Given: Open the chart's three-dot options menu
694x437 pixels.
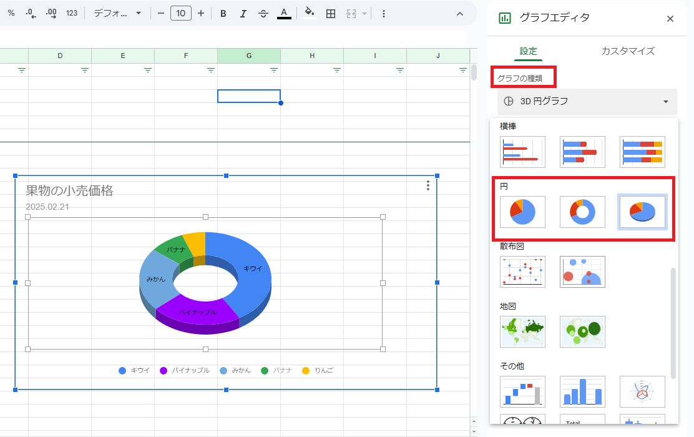Looking at the screenshot, I should point(428,185).
